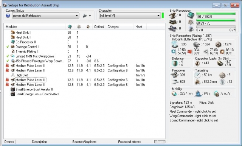This screenshot has width=242, height=146.
Task: Select the Thermic Plating II module icon
Action: pos(13,51)
